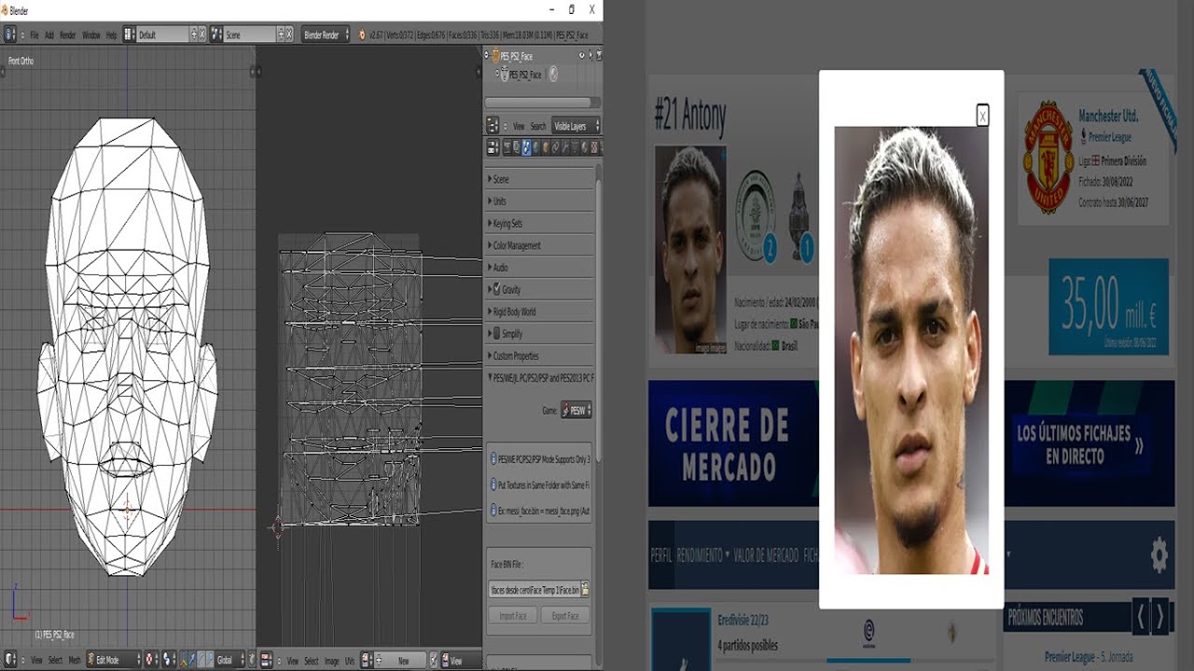The width and height of the screenshot is (1194, 671).
Task: Switch to the Scene properties tab
Action: point(526,147)
